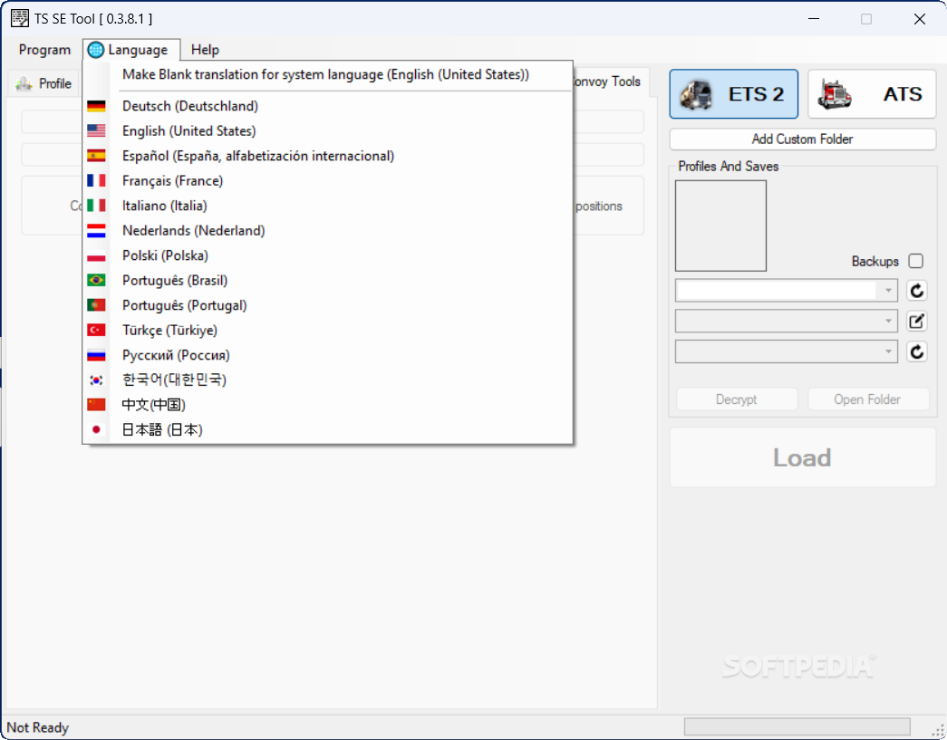Screen dimensions: 947x740
Task: Click the refresh icon beside the first combo box
Action: 916,291
